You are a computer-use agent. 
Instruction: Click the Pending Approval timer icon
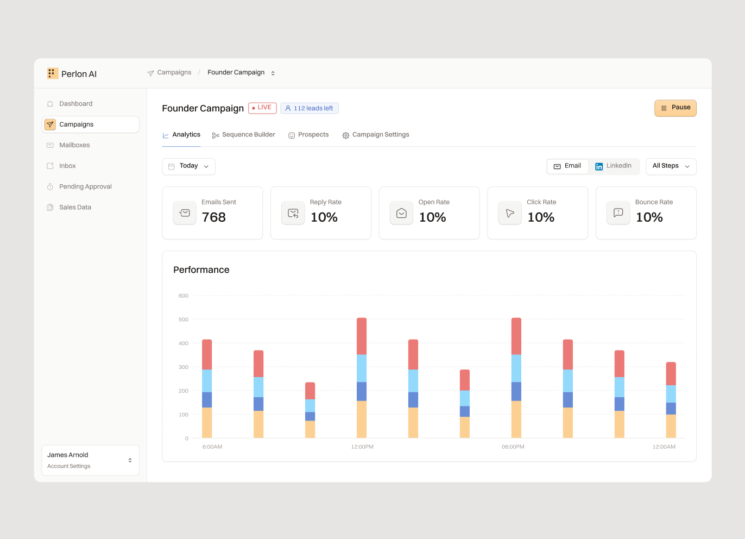(50, 186)
